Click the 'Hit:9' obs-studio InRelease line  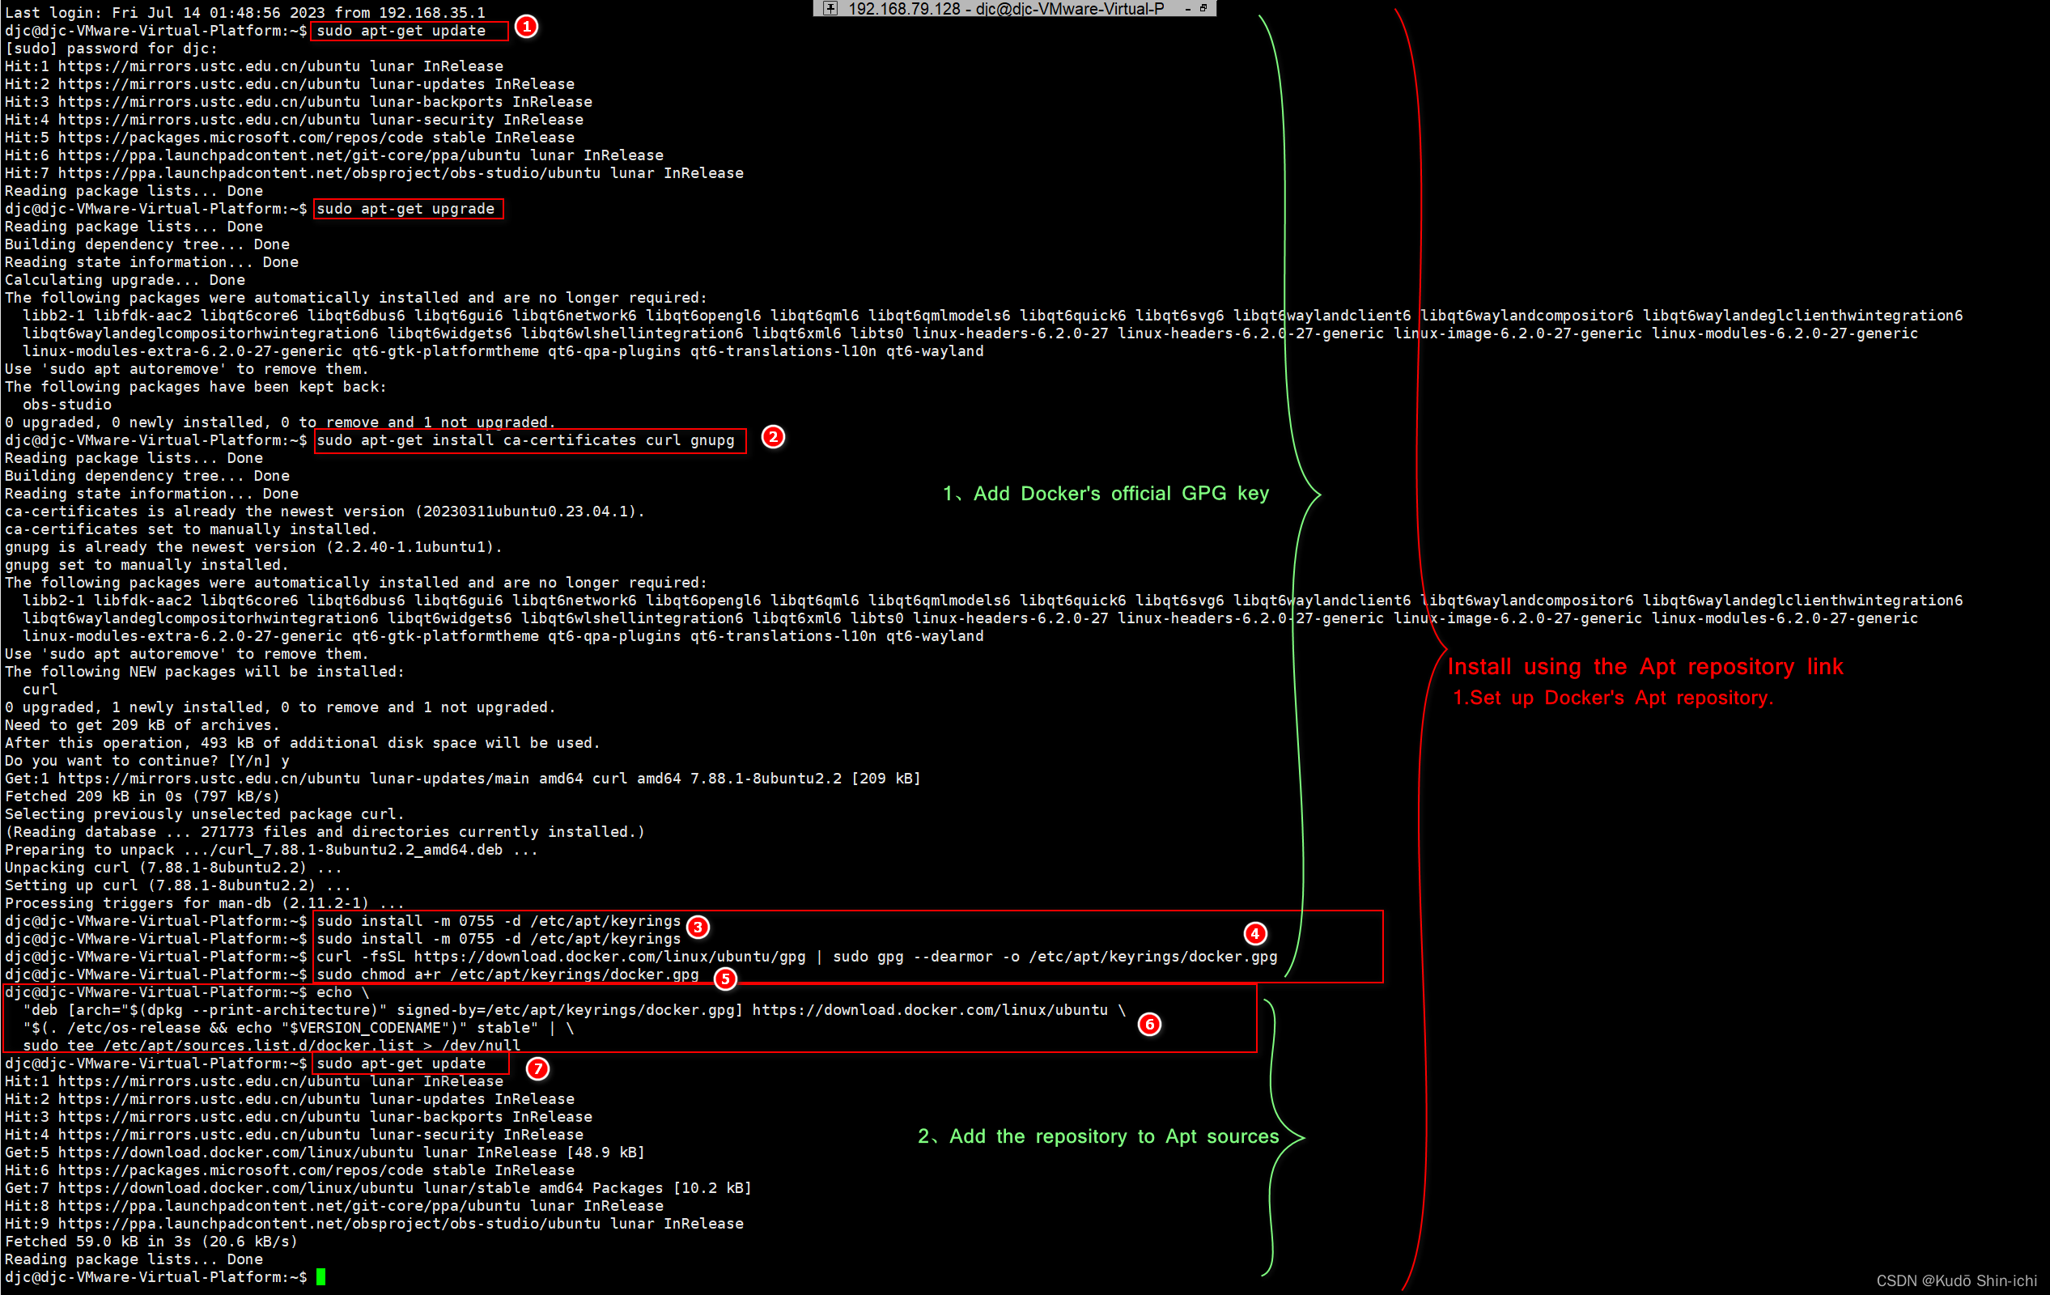[374, 1225]
